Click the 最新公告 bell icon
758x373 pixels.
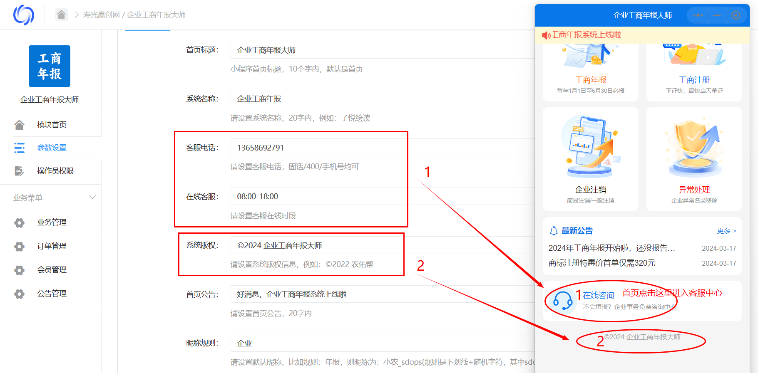(554, 231)
